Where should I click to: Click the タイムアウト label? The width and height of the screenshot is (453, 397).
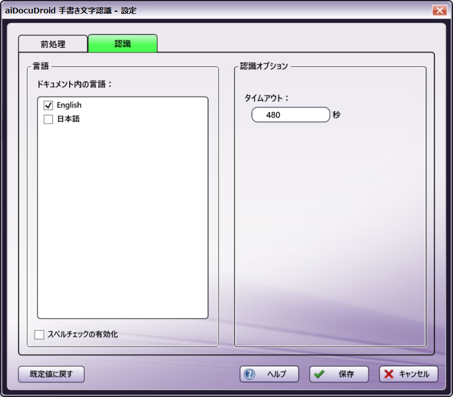tap(266, 98)
